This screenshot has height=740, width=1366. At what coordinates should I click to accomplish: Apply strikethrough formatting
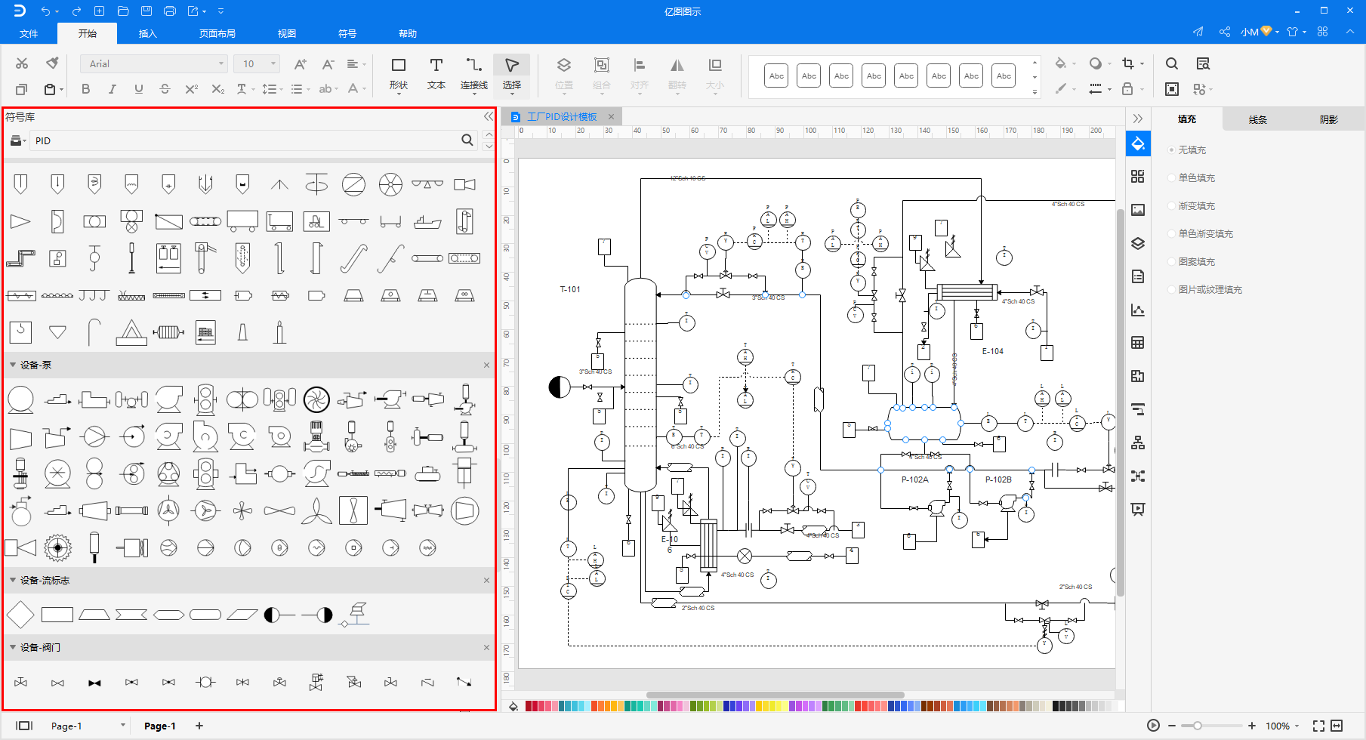pos(165,89)
